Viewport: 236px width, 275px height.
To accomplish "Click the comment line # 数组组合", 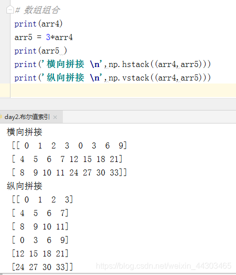I will 37,10.
